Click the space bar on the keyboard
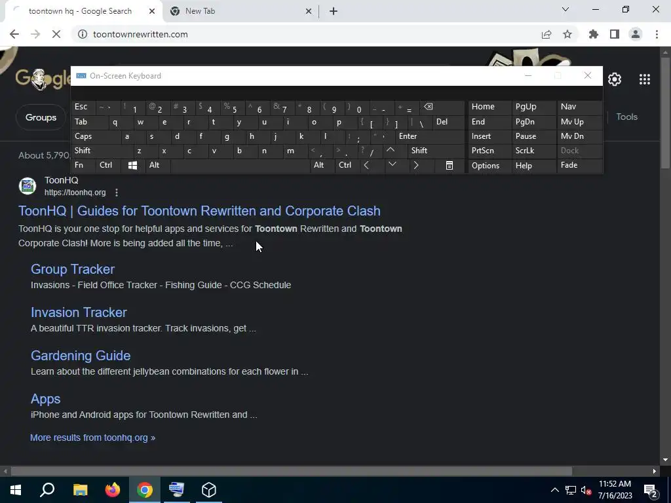 [240, 166]
